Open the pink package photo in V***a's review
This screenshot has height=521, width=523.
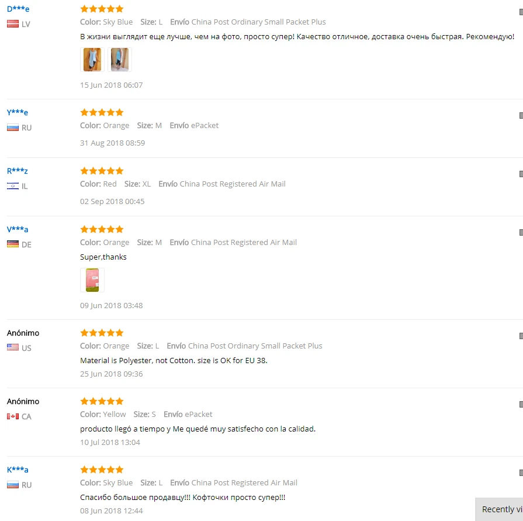[x=92, y=280]
